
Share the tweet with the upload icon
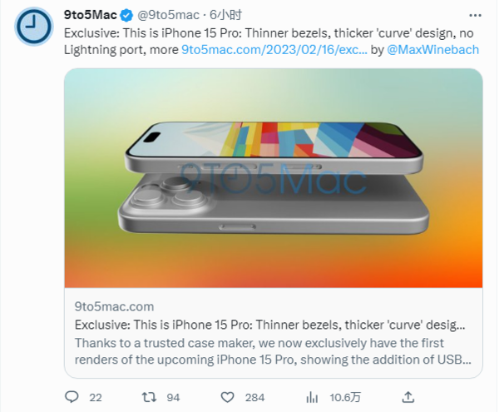408,395
